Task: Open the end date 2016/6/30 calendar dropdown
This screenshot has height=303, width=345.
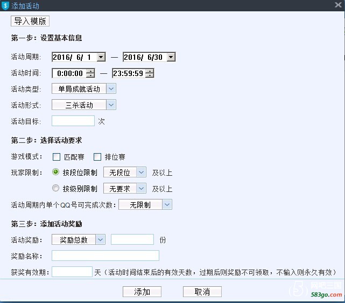Action: point(171,57)
